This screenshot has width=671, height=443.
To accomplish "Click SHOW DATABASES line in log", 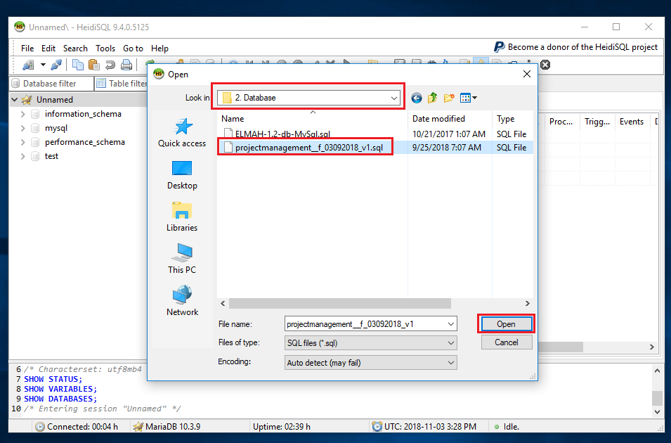I will (x=60, y=399).
